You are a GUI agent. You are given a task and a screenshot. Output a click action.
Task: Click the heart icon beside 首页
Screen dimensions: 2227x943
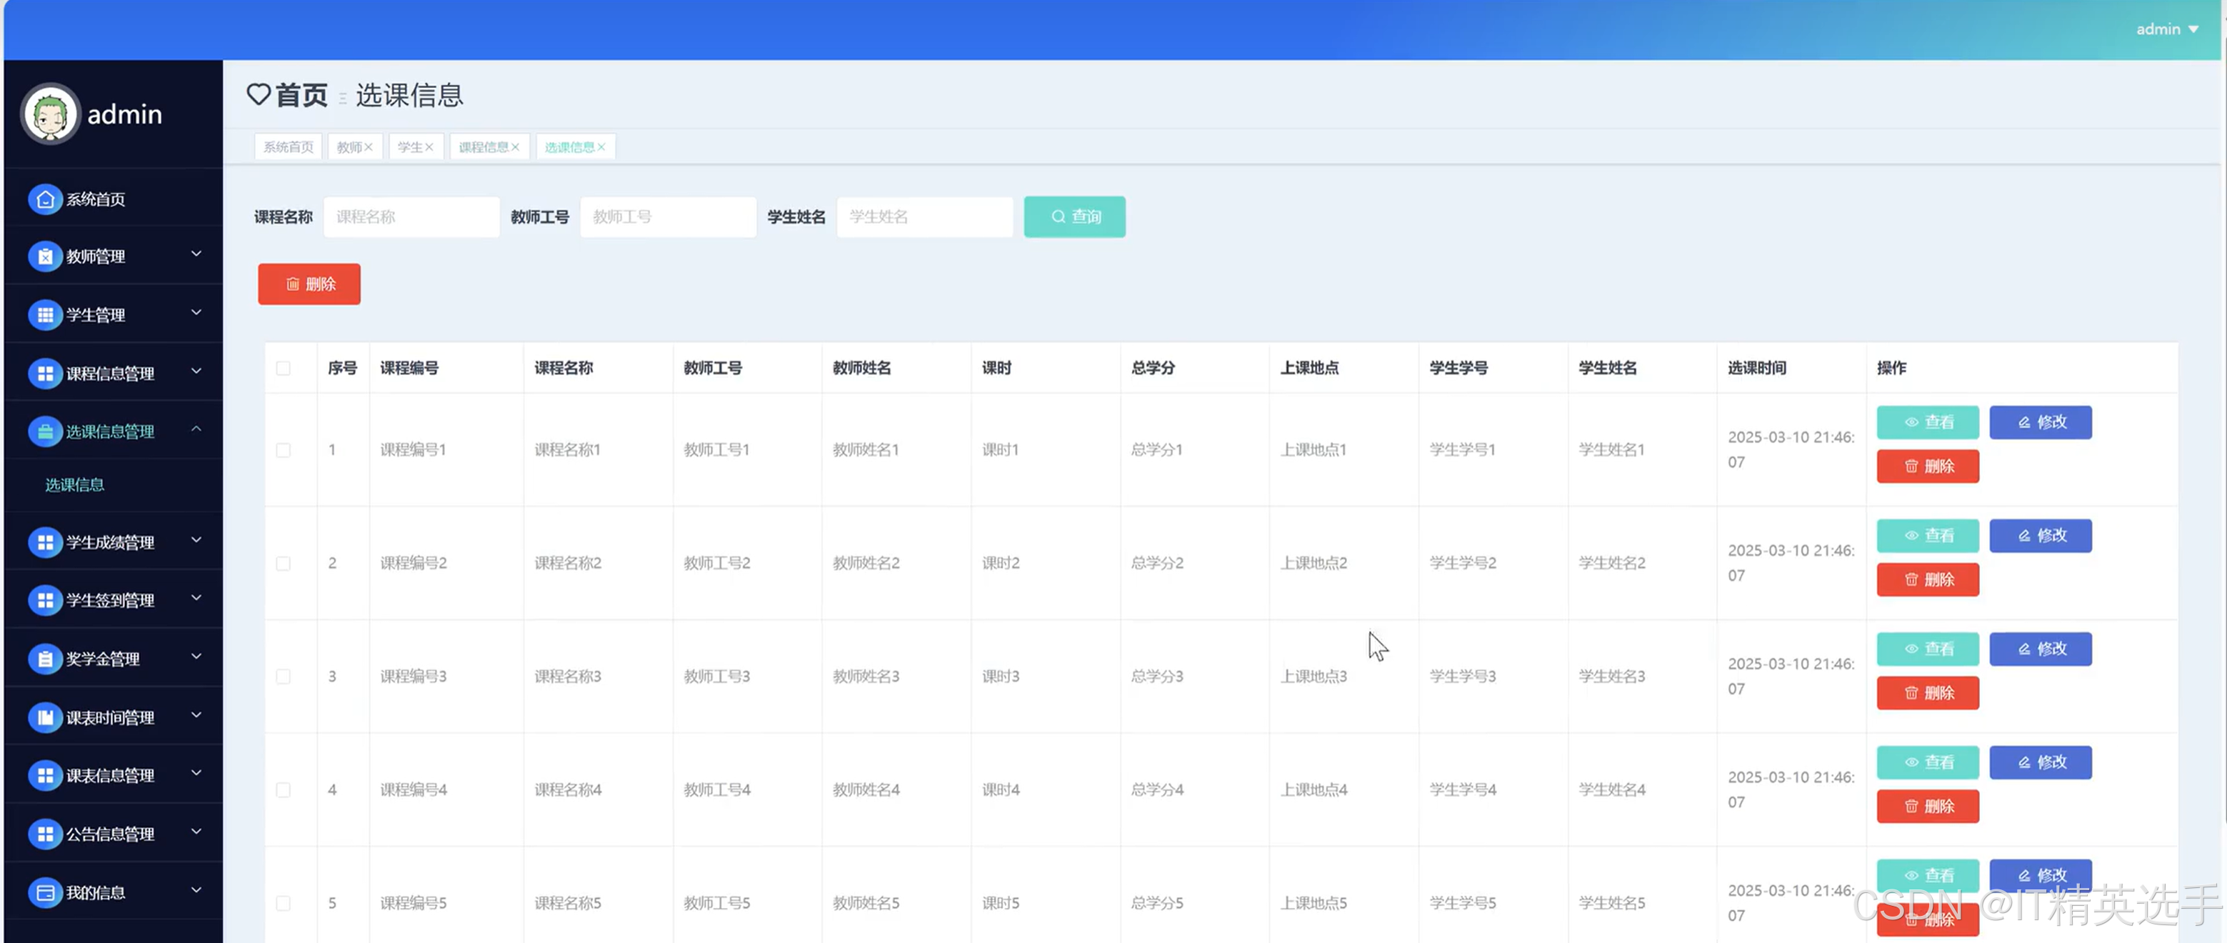point(259,94)
